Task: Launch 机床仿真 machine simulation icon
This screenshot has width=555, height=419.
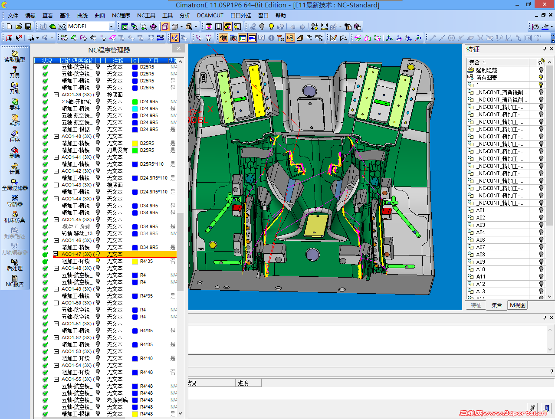Action: click(x=15, y=216)
